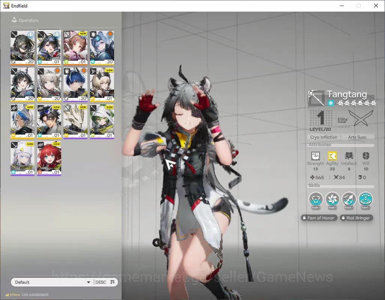The width and height of the screenshot is (385, 300).
Task: Select the white-haired operator wearing cat-ear beanie
Action: 23,158
